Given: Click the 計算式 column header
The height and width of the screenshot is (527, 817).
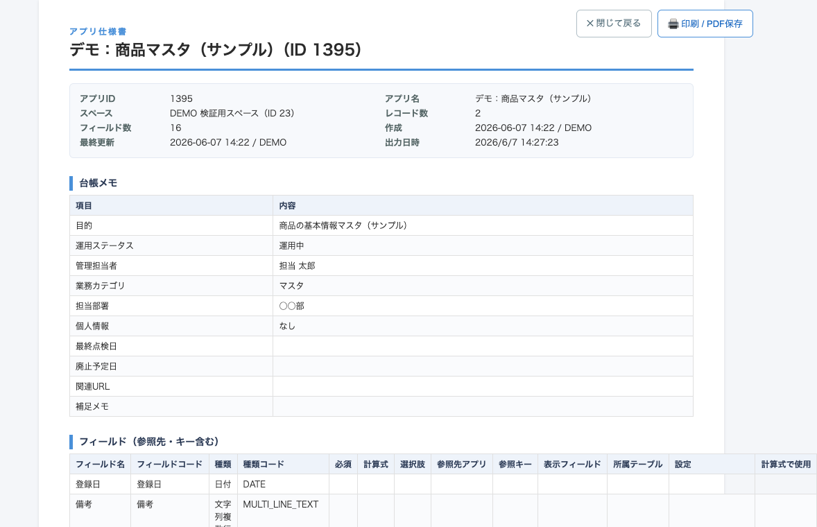Looking at the screenshot, I should [x=376, y=464].
